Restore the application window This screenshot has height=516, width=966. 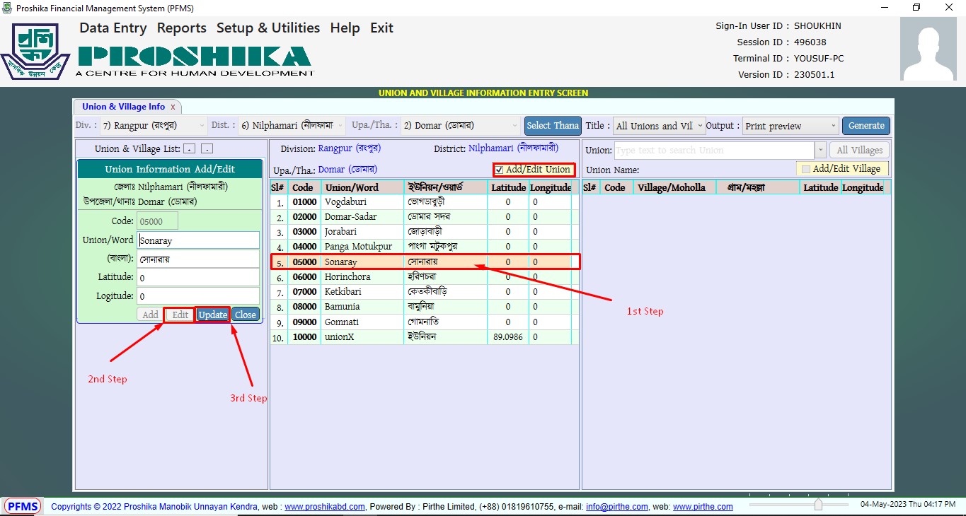[x=916, y=8]
